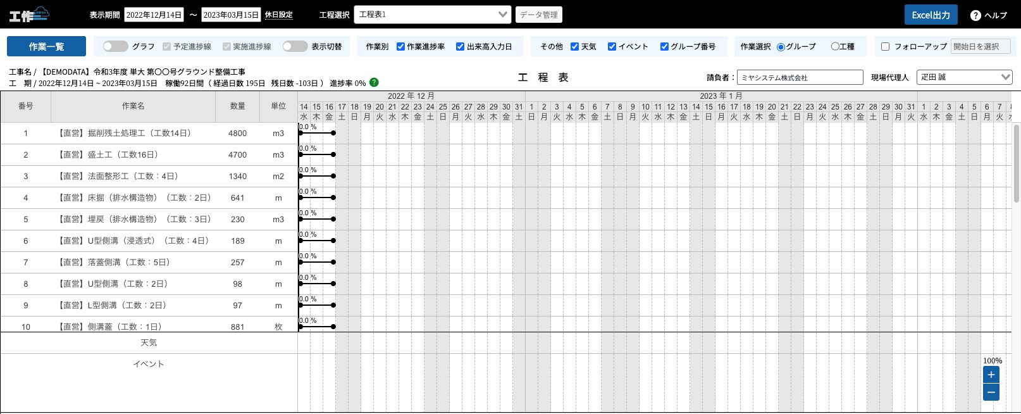Screen dimensions: 1021x414
Task: Toggle the 表示切替 switch
Action: click(295, 46)
